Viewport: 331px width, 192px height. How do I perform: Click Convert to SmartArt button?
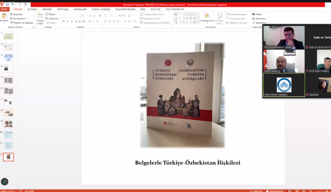point(155,23)
